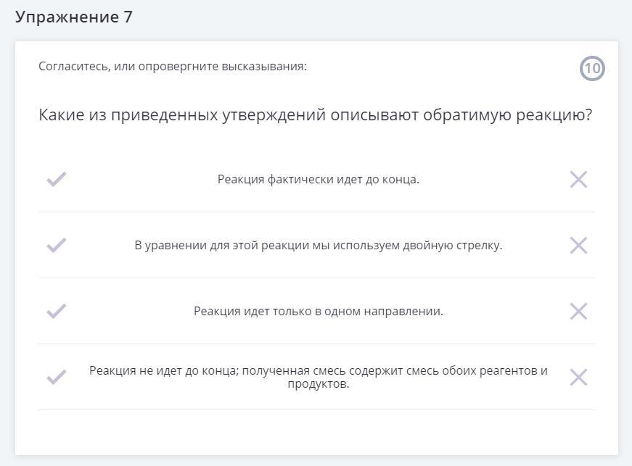Click the instruction text 'Согласитесь, или опровергните высказывания'

[x=173, y=67]
